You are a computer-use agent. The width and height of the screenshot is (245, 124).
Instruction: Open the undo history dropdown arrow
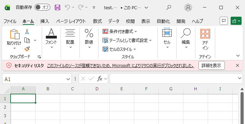73,7
